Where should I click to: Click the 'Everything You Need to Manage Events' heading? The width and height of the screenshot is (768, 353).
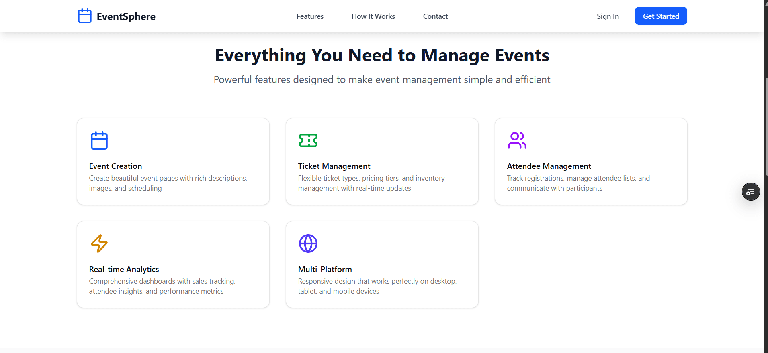click(x=382, y=55)
